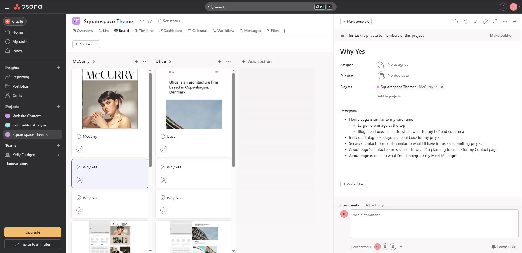Open the help question mark icon

503,7
